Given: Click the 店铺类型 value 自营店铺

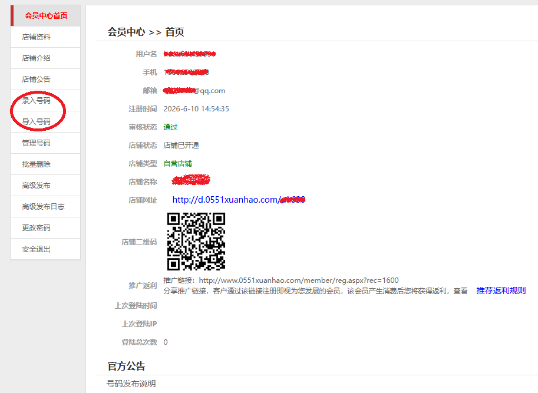Looking at the screenshot, I should tap(178, 164).
